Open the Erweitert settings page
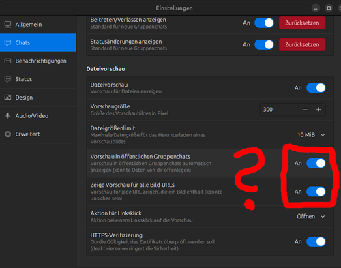This screenshot has height=268, width=341. (38, 134)
